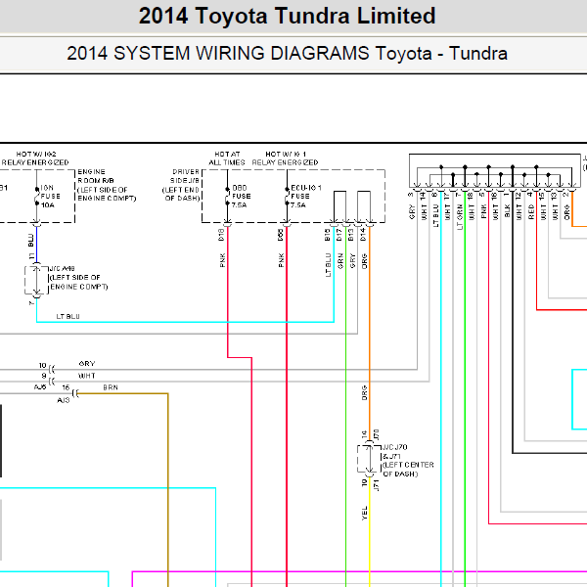
Task: Click the 'IGN FUSE 10A' label
Action: pyautogui.click(x=50, y=197)
